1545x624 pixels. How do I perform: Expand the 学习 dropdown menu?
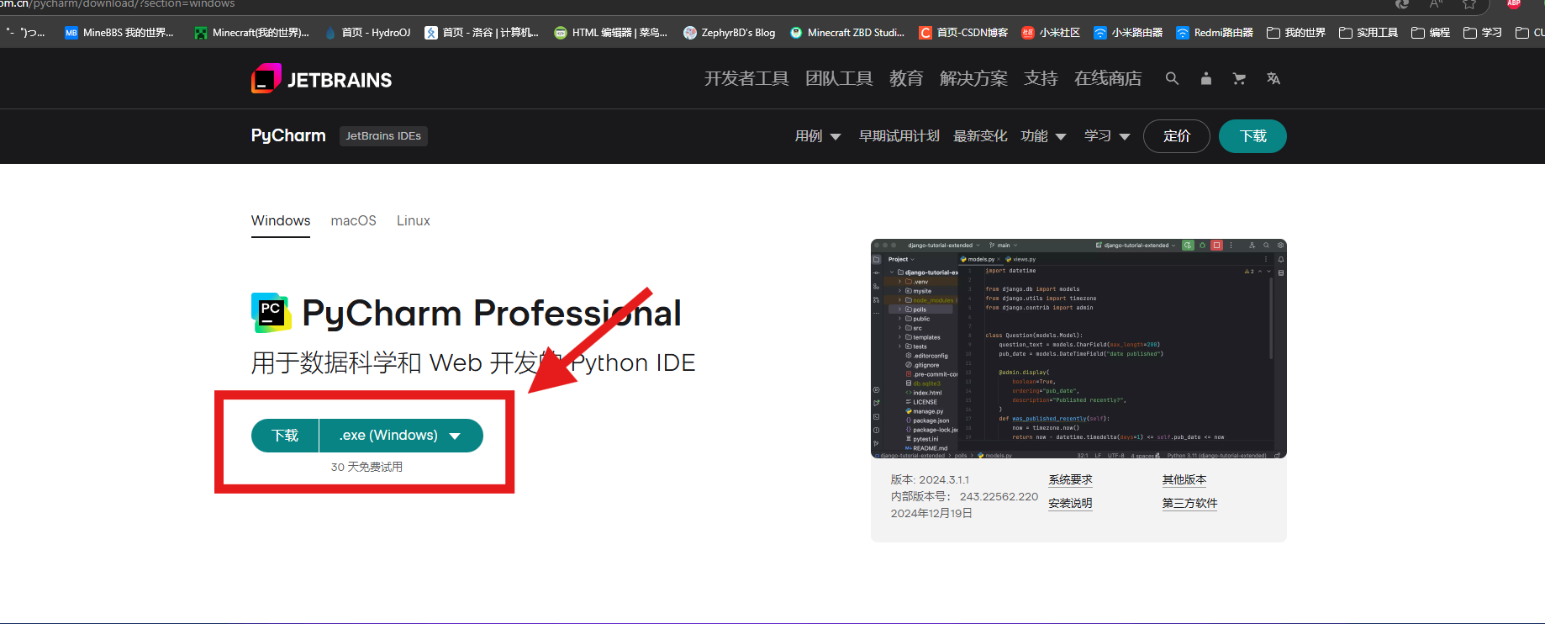tap(1107, 136)
